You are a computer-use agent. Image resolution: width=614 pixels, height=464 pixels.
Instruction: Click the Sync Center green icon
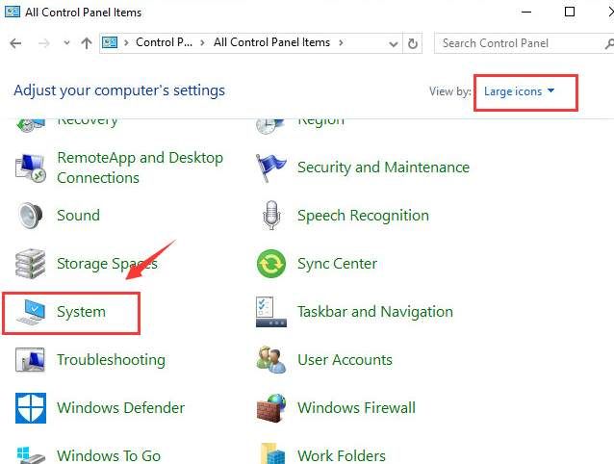point(271,264)
